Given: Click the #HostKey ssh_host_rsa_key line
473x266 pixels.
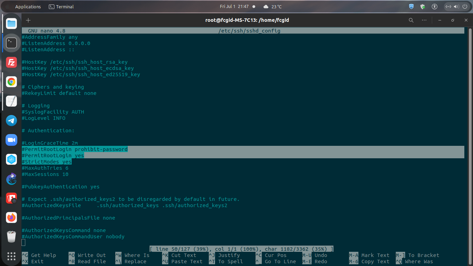Looking at the screenshot, I should 75,62.
